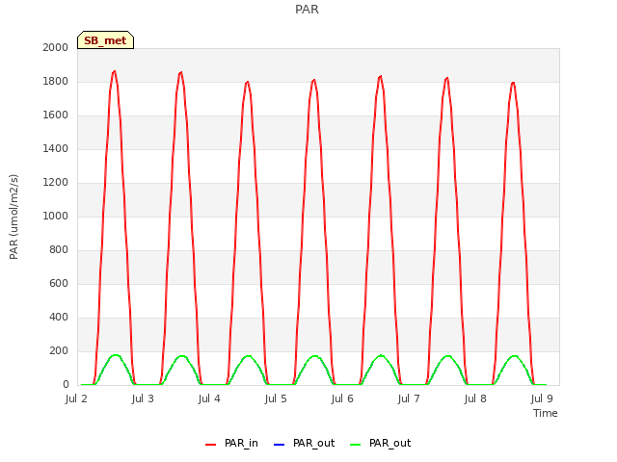
Task: Click the red PAR_in peak on Jul 8
Action: point(513,83)
